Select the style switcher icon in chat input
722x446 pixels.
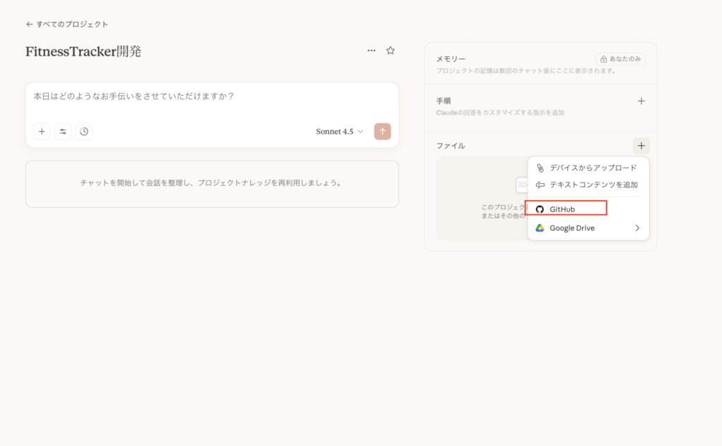[63, 131]
